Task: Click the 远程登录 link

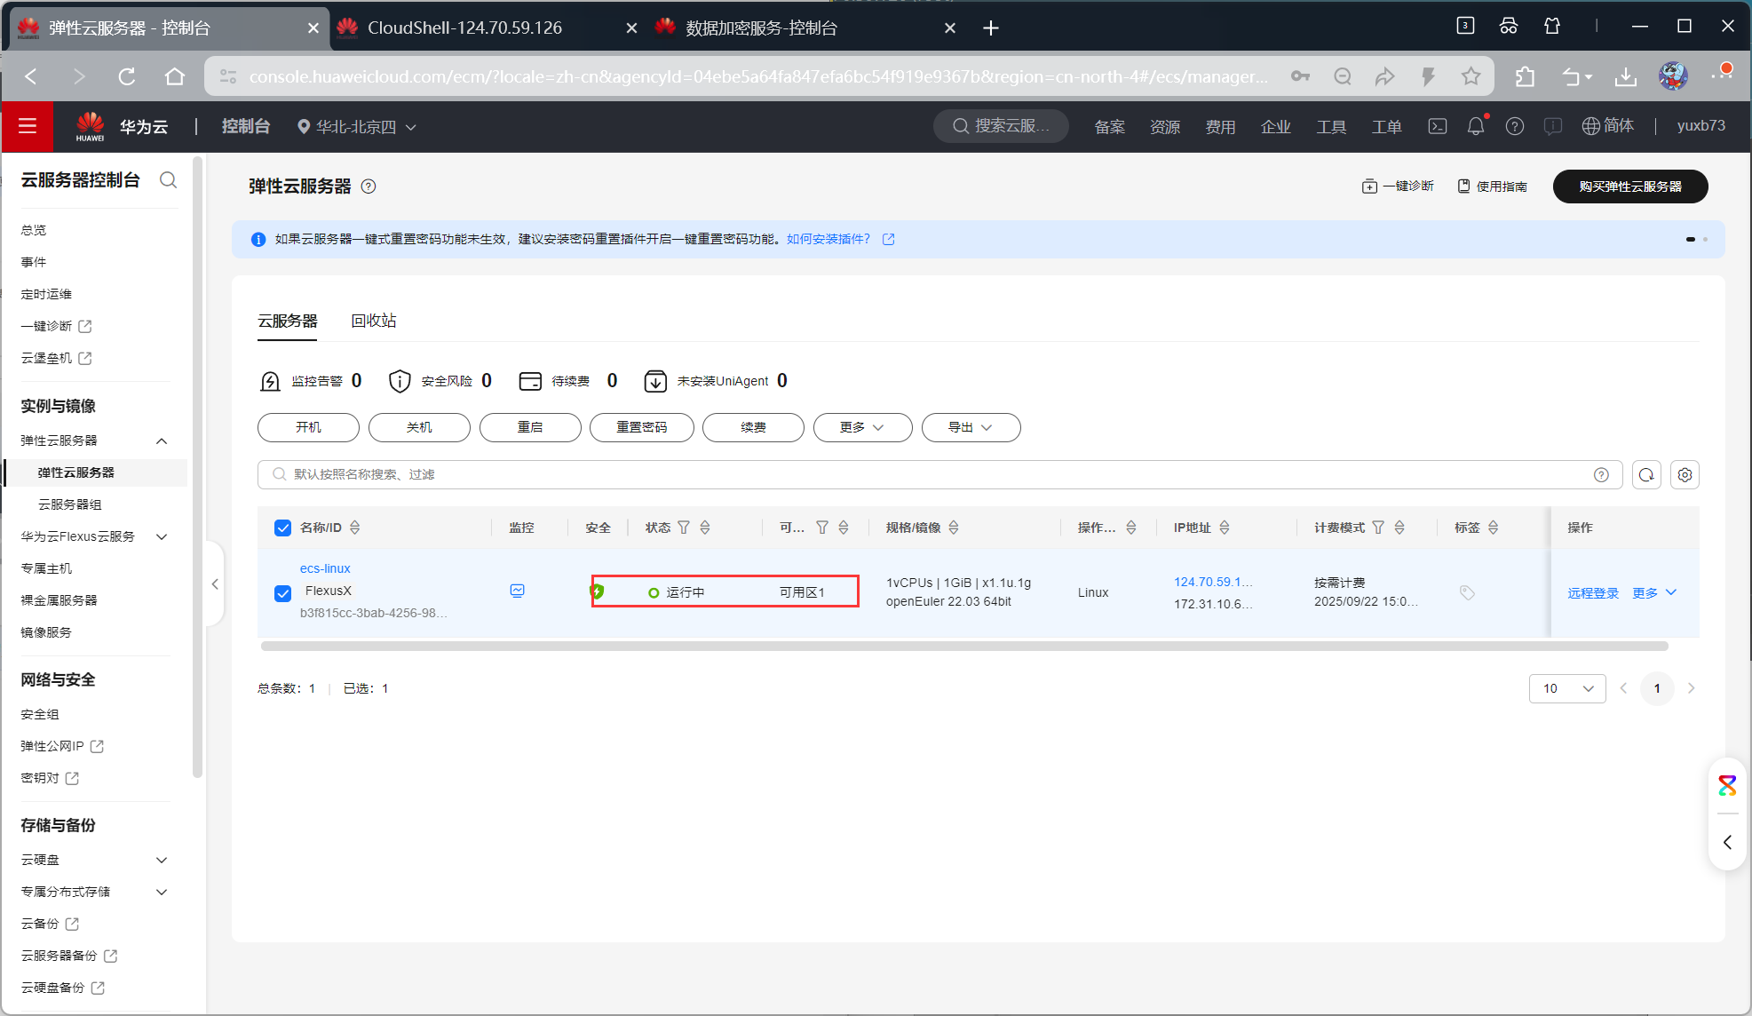Action: pos(1592,592)
